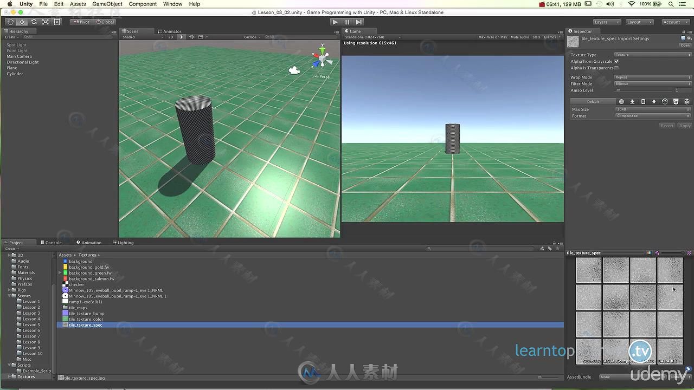Select Samsung TV platform icon

coord(687,101)
